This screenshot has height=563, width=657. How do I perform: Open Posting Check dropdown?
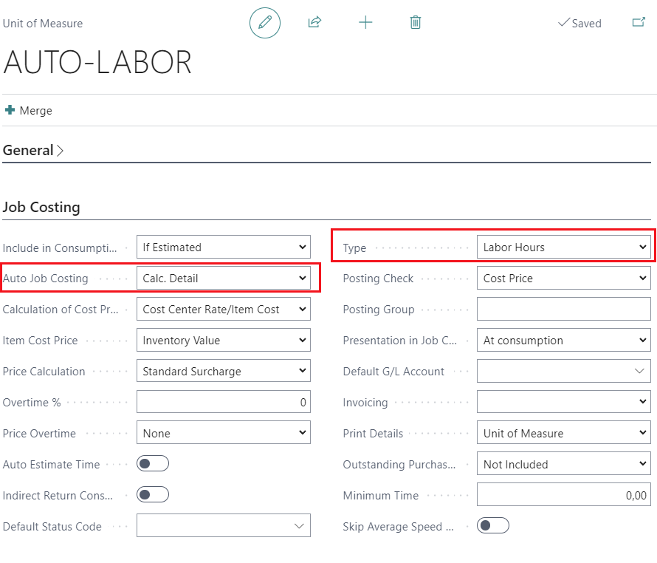coord(563,278)
